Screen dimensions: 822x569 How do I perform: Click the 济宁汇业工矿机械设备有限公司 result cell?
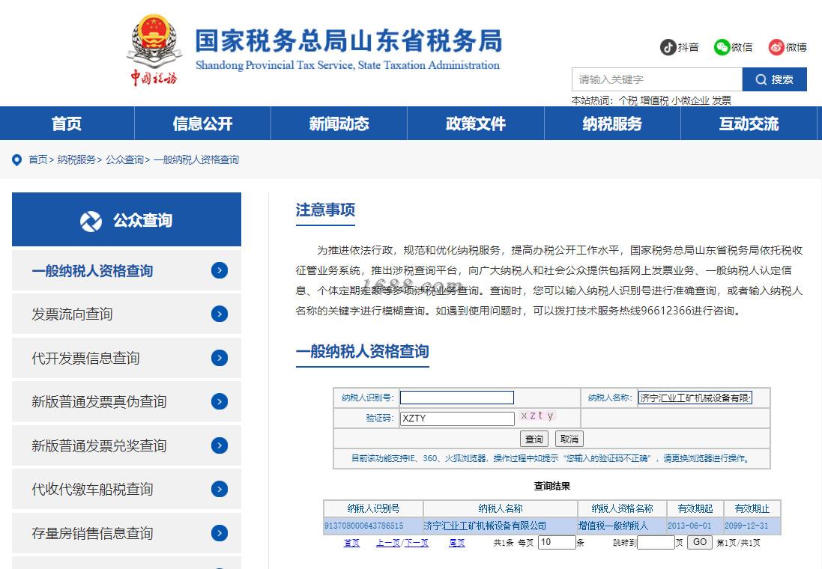(500, 526)
